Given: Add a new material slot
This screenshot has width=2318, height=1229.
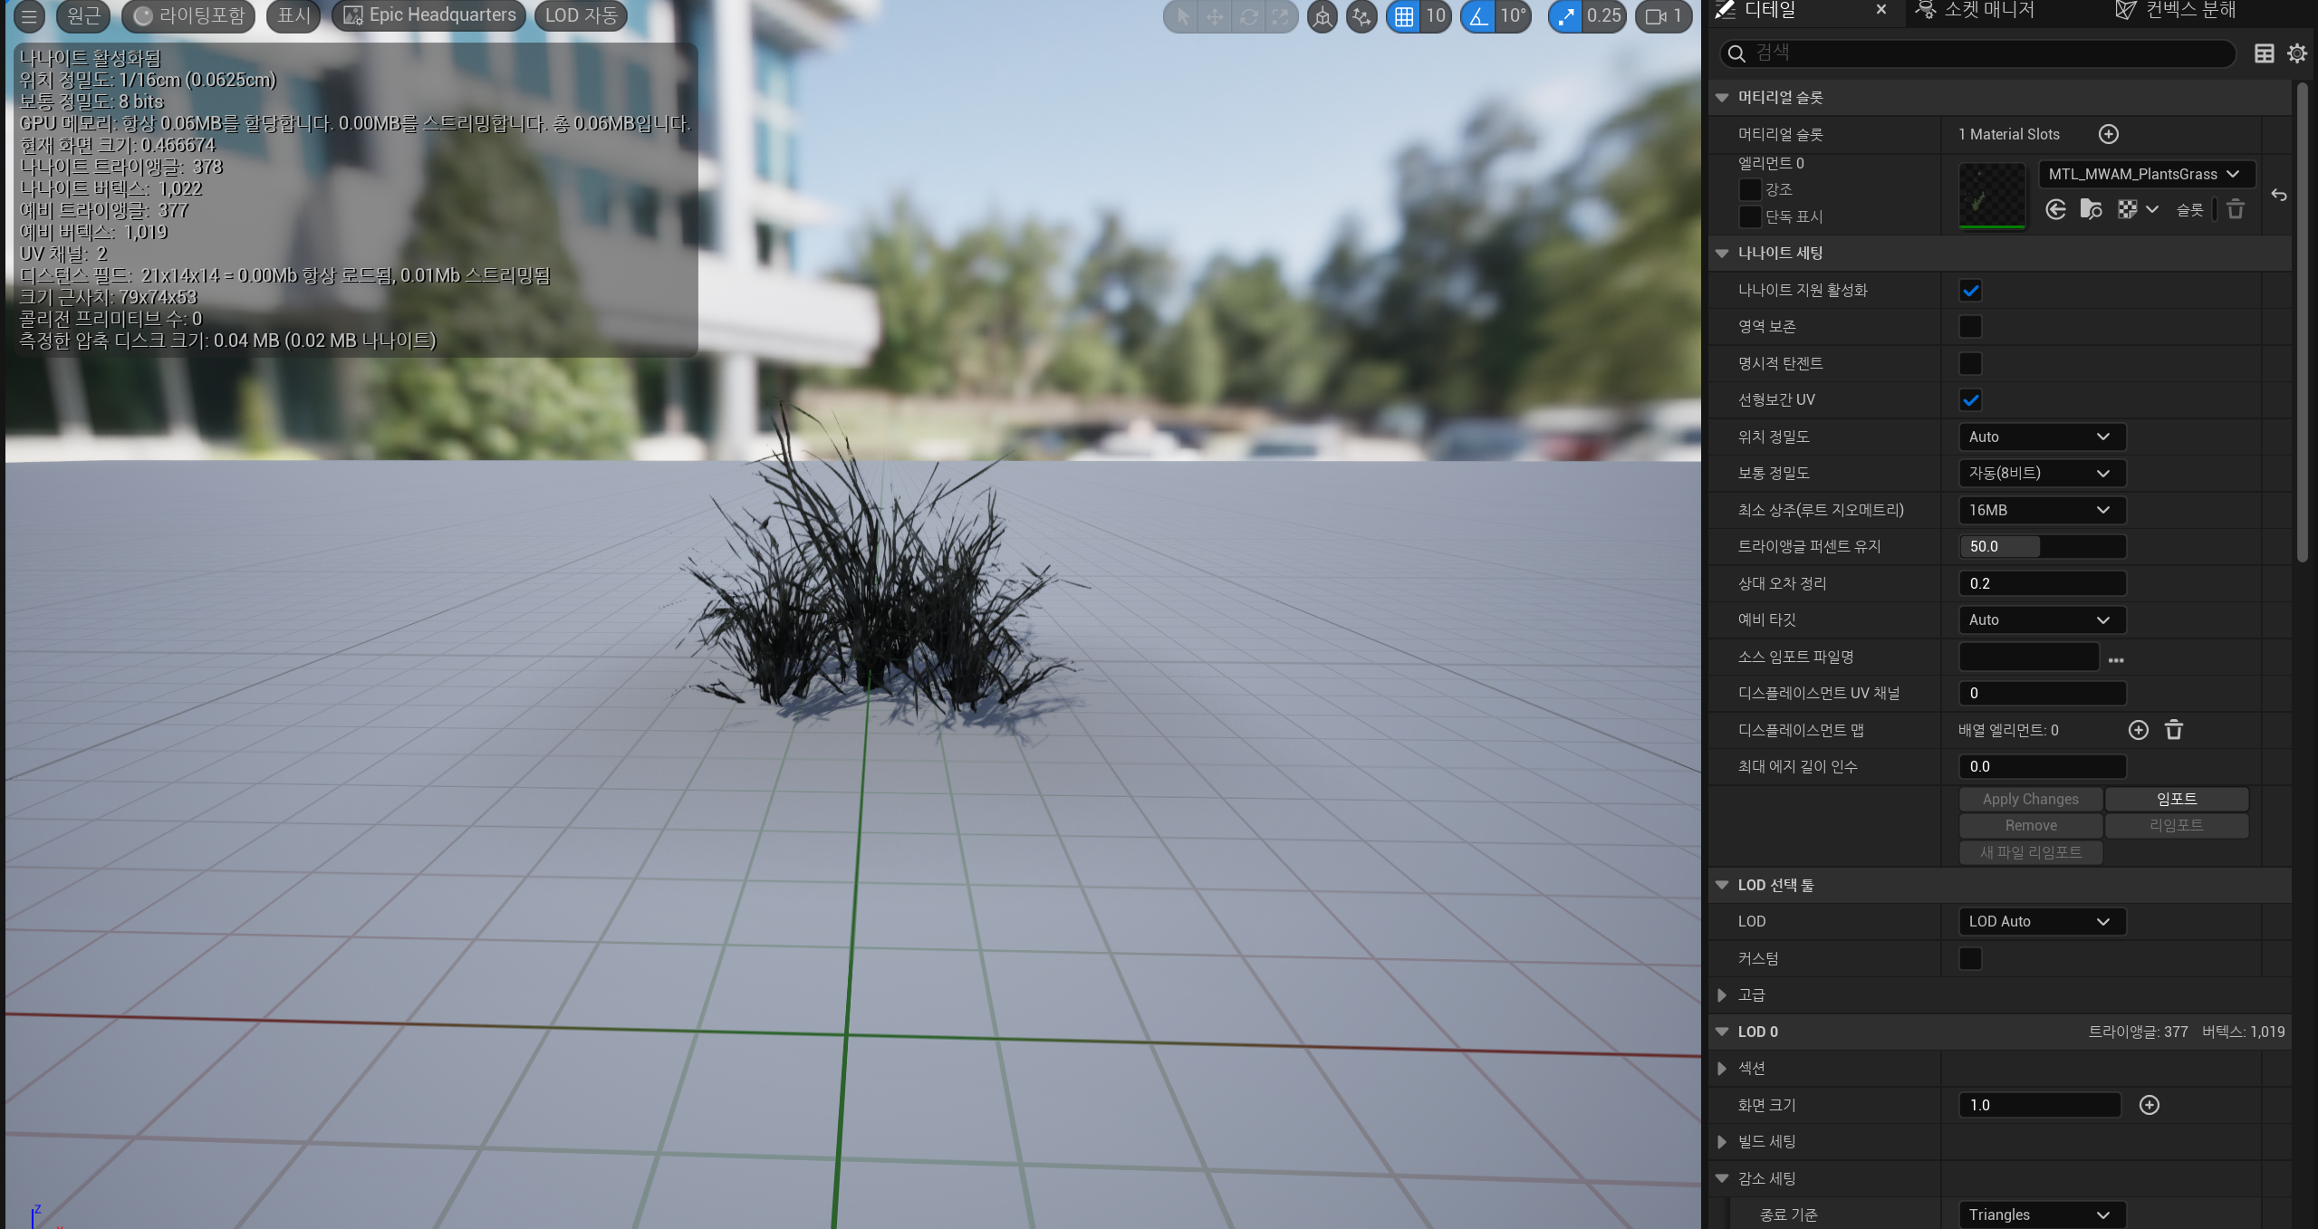Looking at the screenshot, I should (x=2108, y=134).
